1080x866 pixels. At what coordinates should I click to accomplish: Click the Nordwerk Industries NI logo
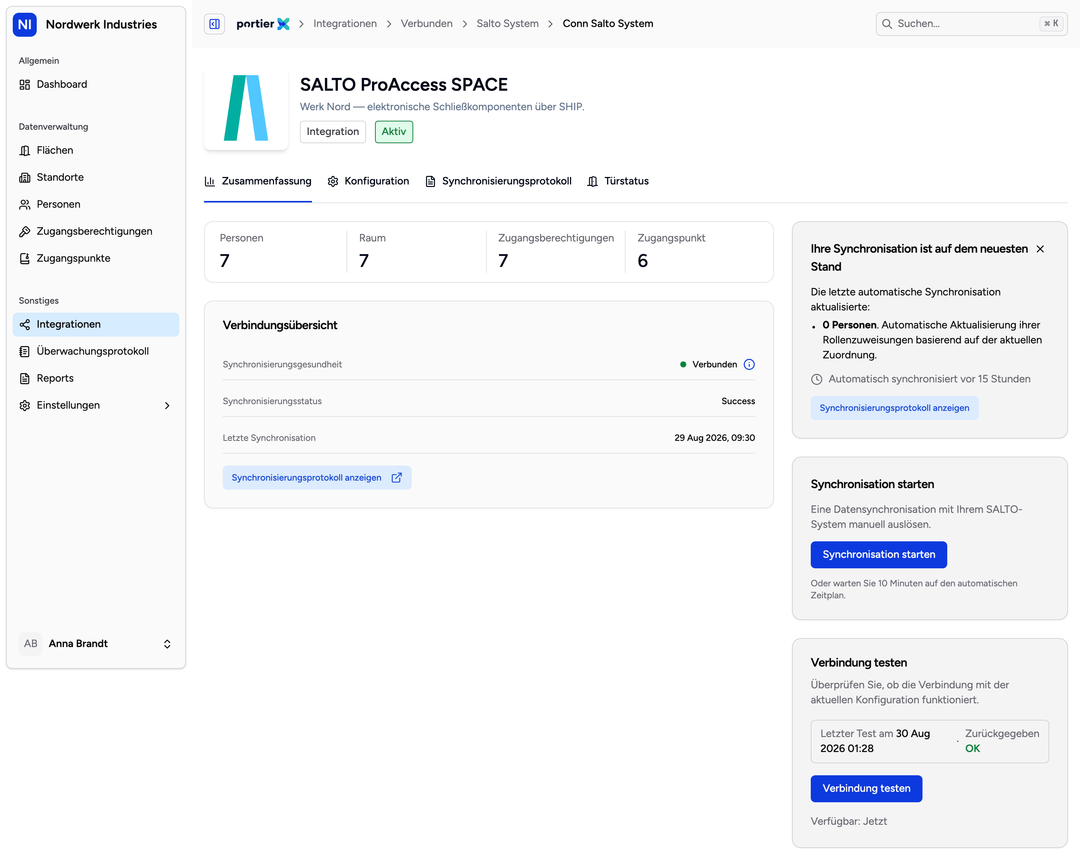[24, 24]
